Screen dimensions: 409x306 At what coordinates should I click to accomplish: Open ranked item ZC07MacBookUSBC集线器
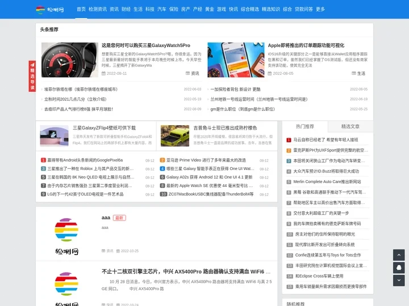coord(211,194)
